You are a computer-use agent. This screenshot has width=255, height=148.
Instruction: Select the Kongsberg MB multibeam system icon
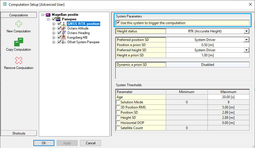[x=64, y=38]
